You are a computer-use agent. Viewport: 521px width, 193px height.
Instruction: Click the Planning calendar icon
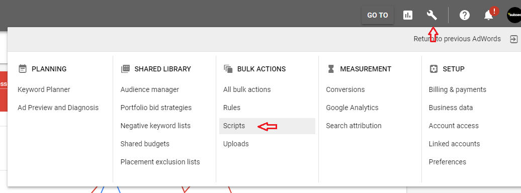[x=23, y=69]
